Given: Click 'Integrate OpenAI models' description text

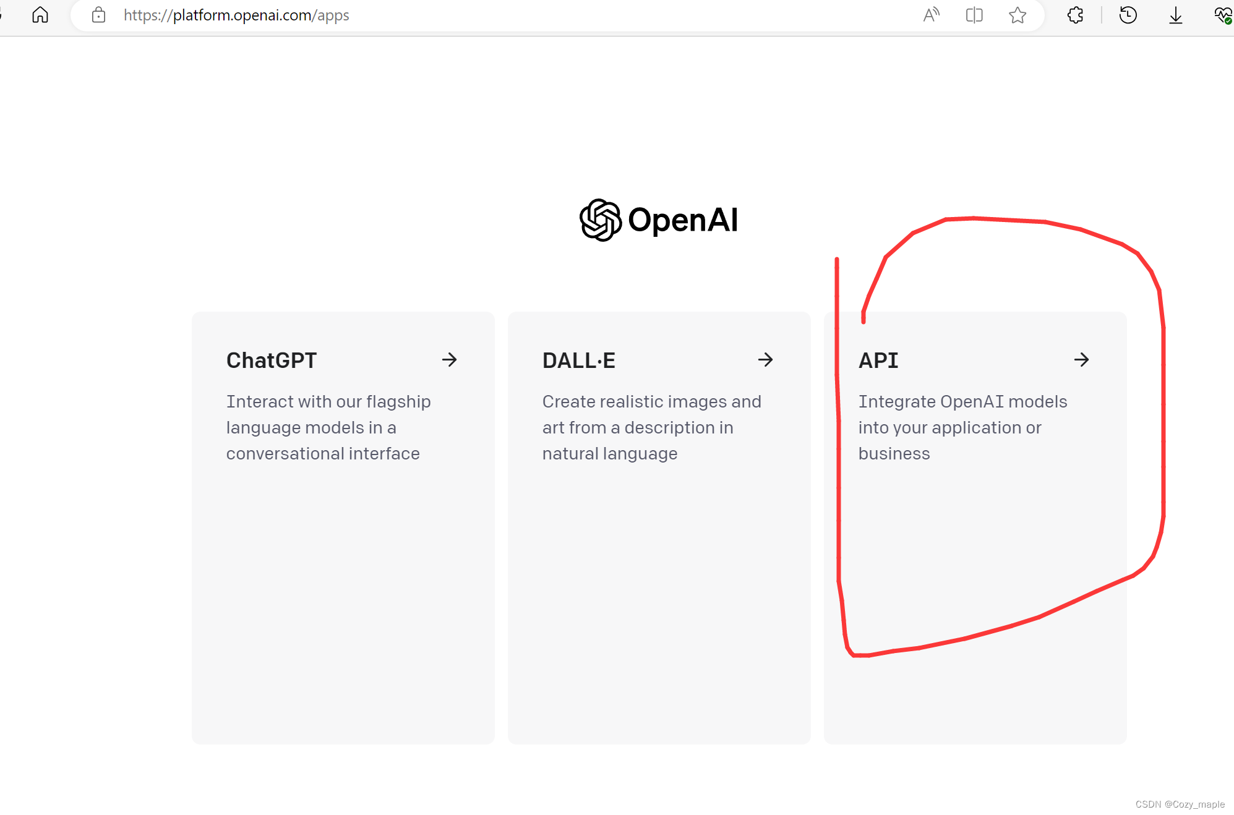Looking at the screenshot, I should coord(963,402).
